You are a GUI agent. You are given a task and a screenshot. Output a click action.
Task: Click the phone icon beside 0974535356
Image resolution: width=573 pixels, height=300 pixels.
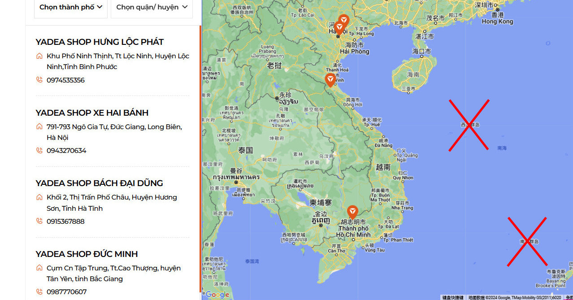pyautogui.click(x=39, y=80)
